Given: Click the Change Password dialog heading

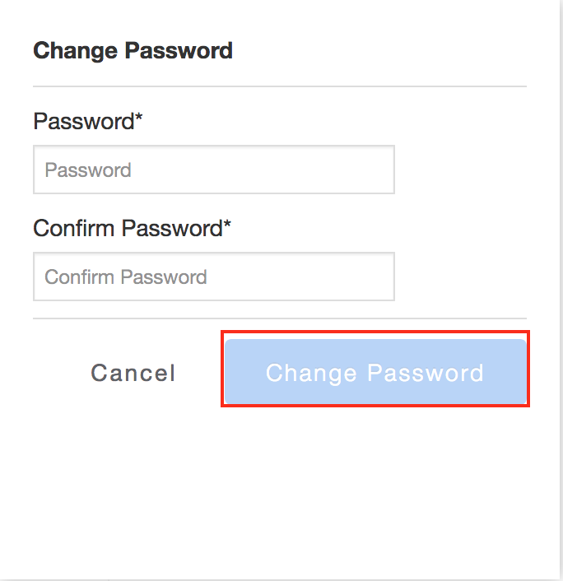Looking at the screenshot, I should pyautogui.click(x=133, y=51).
